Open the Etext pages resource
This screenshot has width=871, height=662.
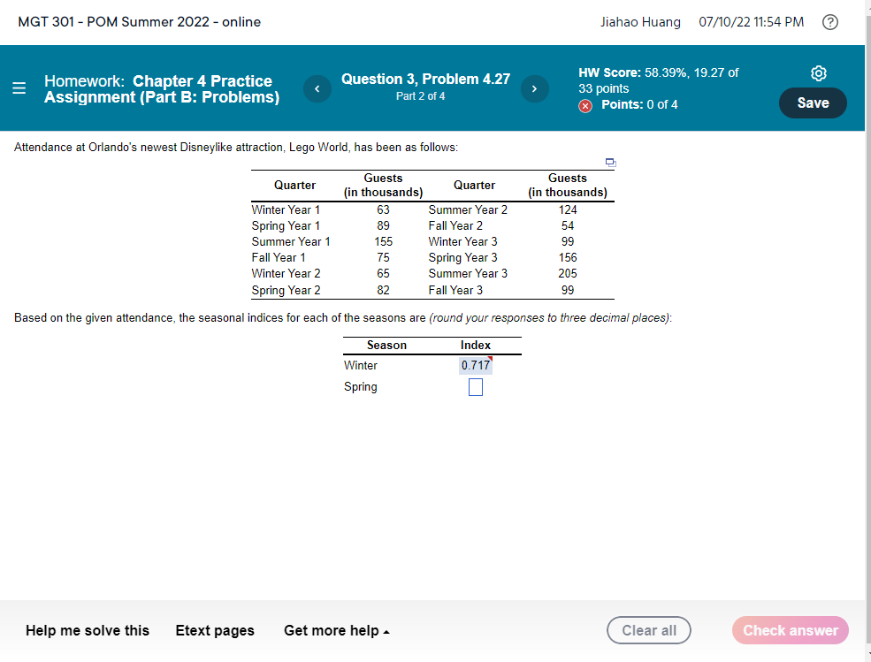[x=215, y=630]
